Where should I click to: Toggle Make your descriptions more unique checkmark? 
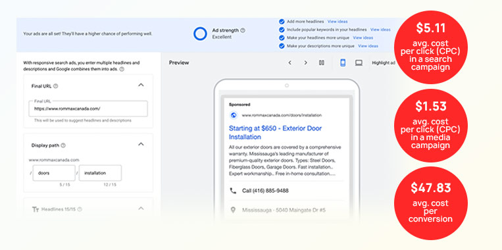(282, 46)
